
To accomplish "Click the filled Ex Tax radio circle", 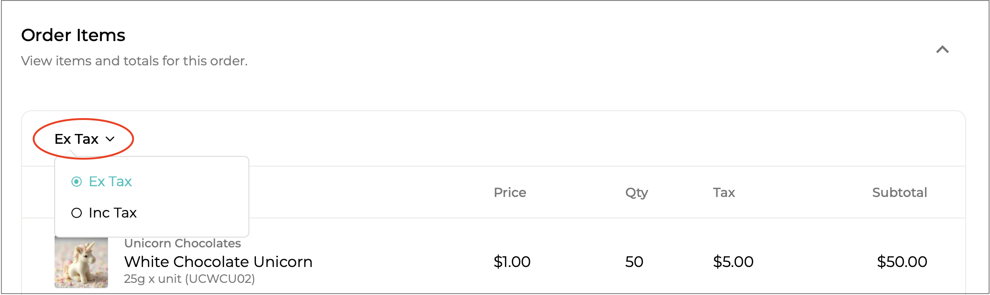I will click(77, 182).
